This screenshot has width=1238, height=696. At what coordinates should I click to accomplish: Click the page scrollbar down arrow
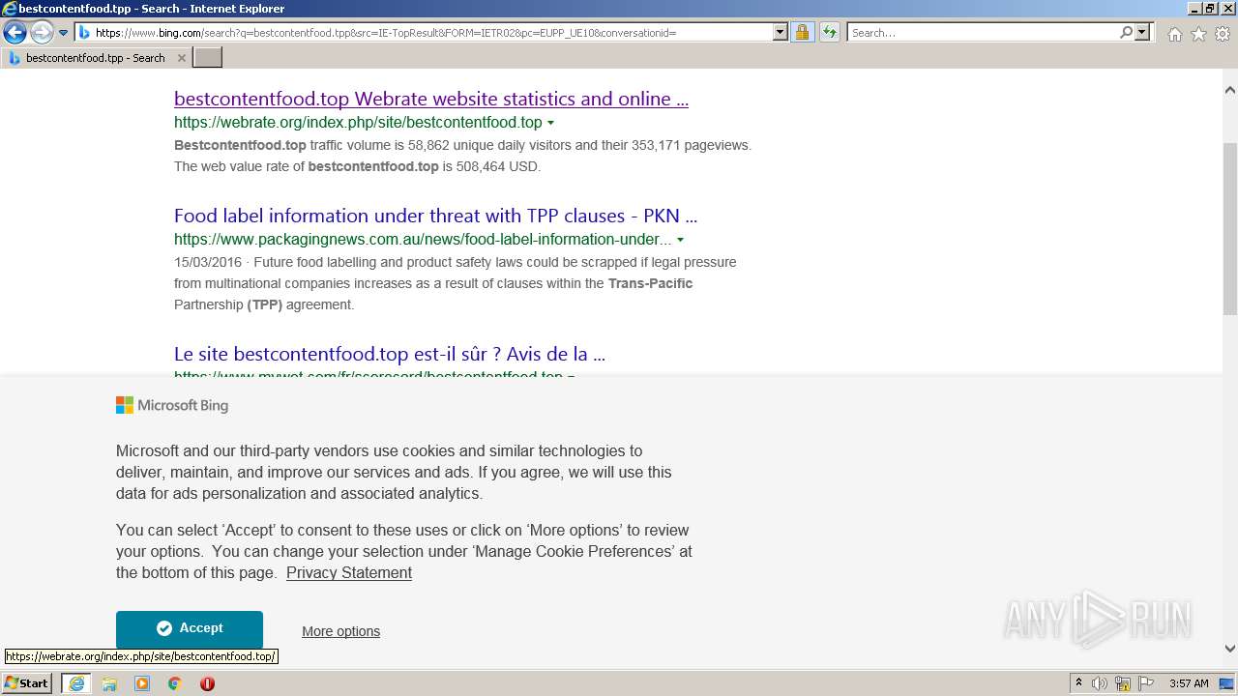coord(1229,649)
